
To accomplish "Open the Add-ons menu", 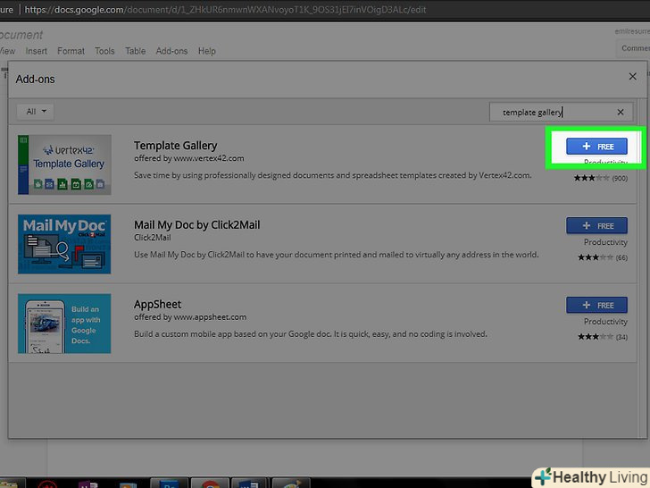I will point(171,51).
